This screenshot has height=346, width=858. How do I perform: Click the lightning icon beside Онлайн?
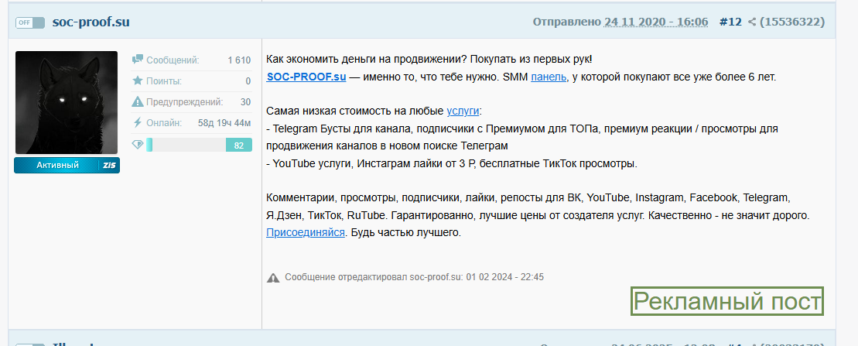coord(138,122)
